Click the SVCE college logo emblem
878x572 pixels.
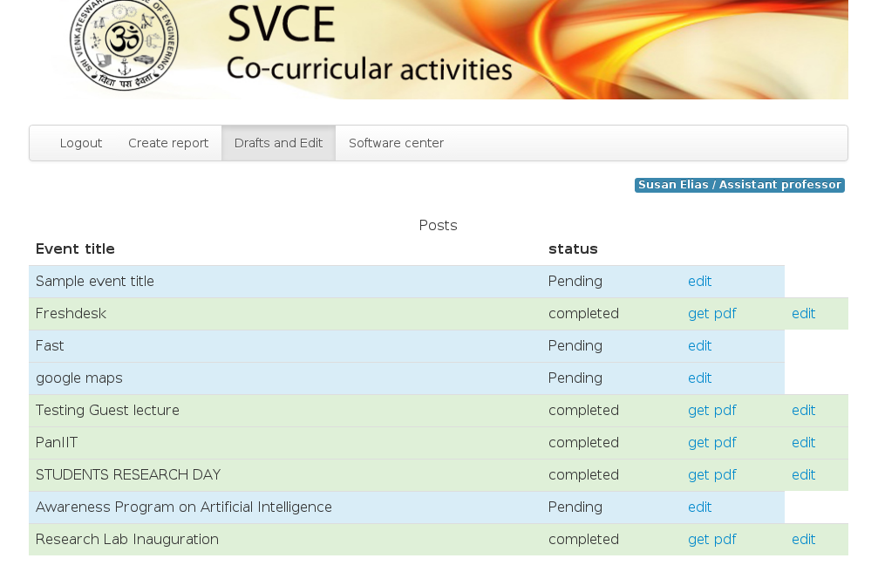tap(124, 45)
